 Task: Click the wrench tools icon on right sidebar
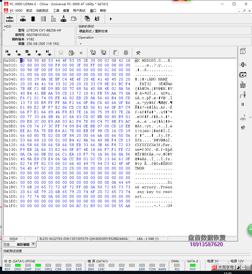click(243, 128)
